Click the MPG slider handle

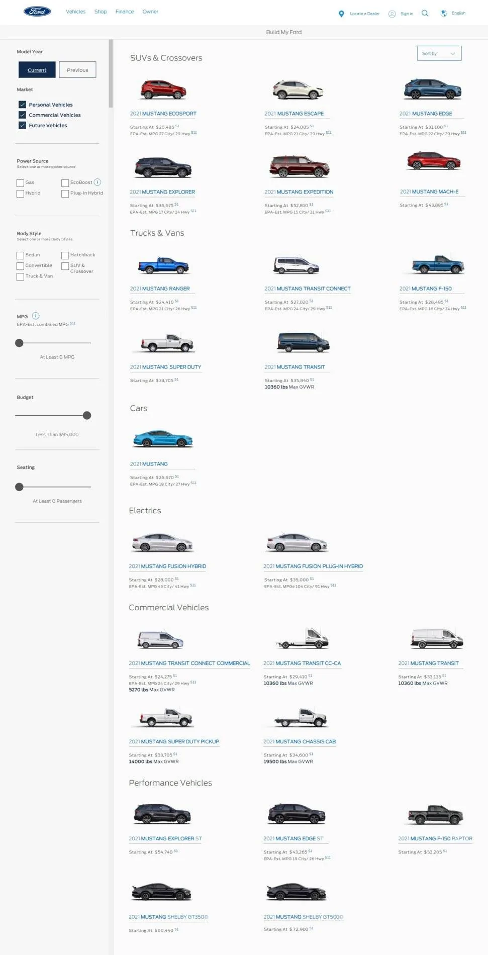pyautogui.click(x=19, y=343)
